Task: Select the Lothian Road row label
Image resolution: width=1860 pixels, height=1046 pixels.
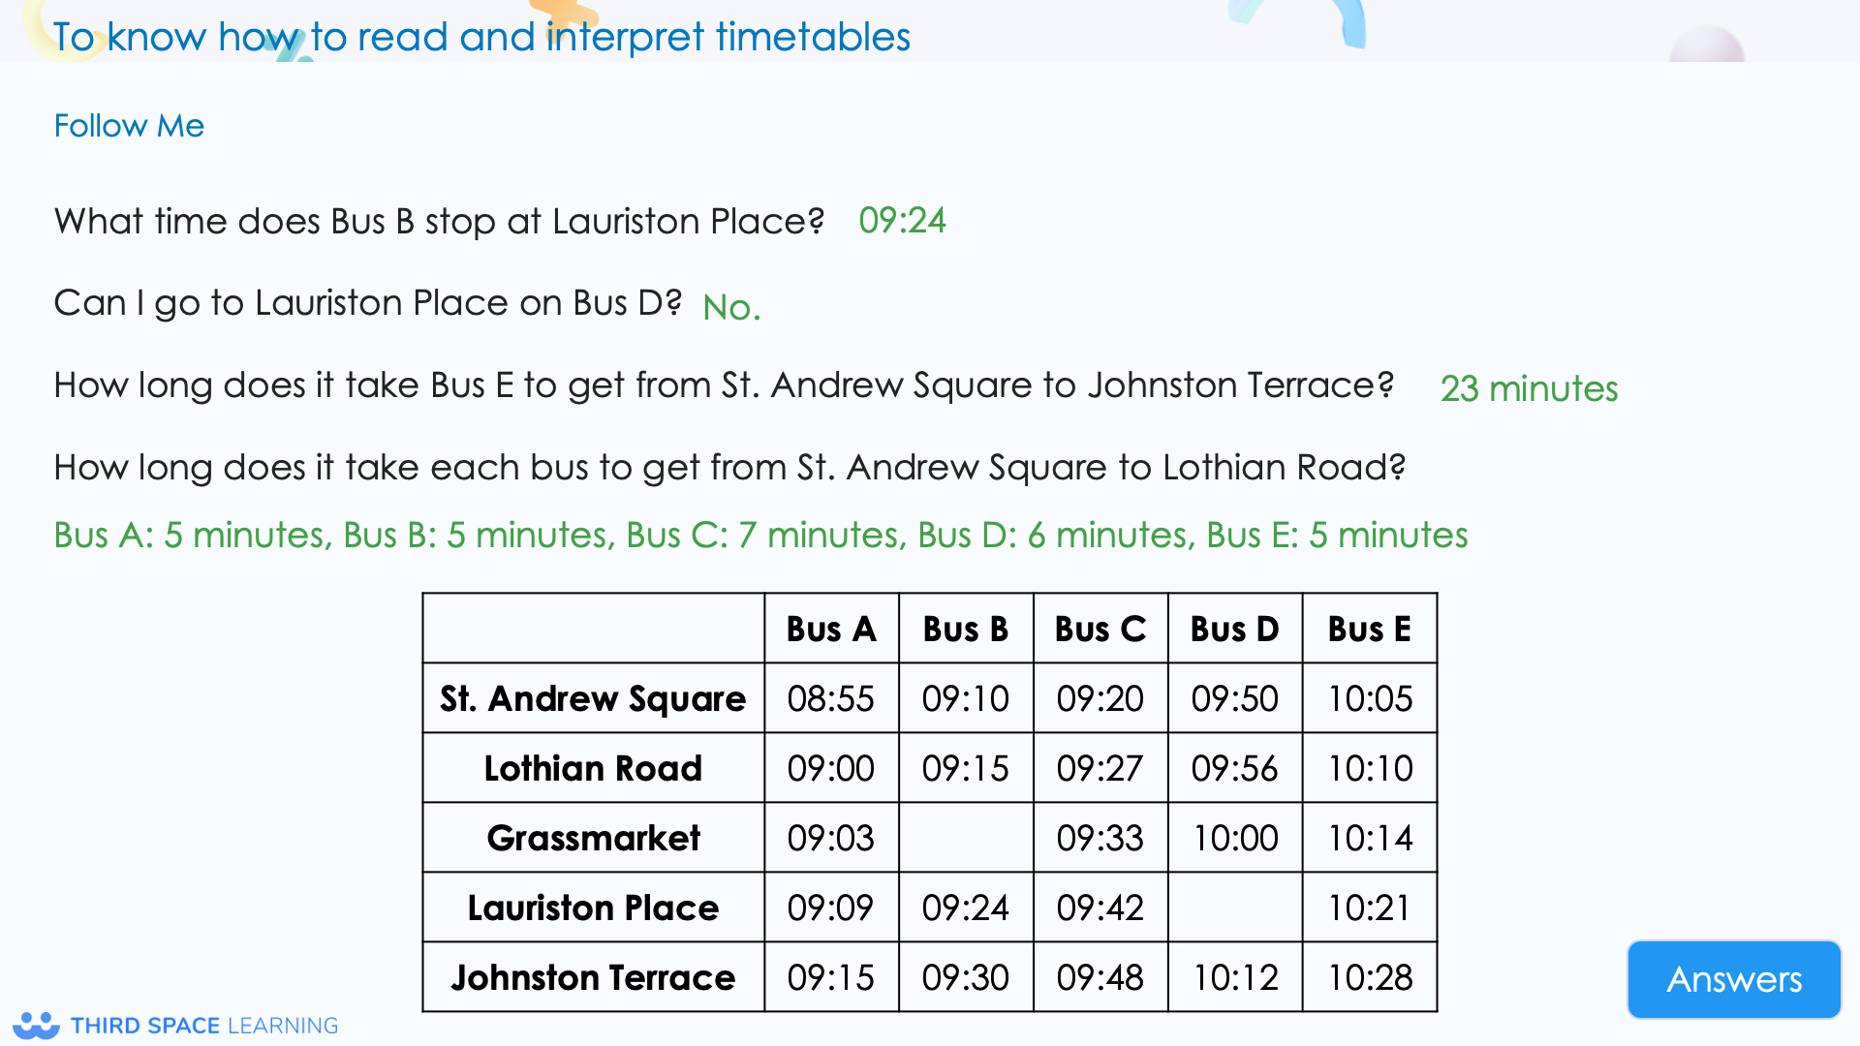Action: tap(593, 768)
